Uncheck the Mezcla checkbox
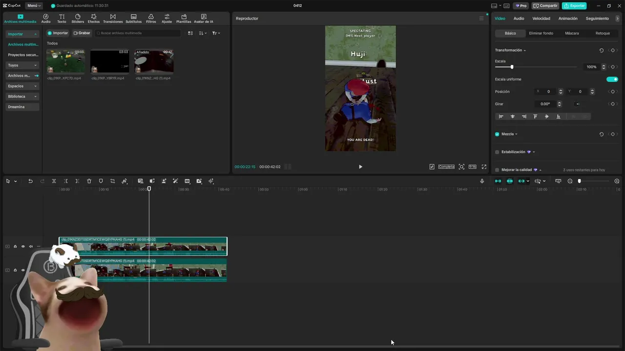 (497, 134)
